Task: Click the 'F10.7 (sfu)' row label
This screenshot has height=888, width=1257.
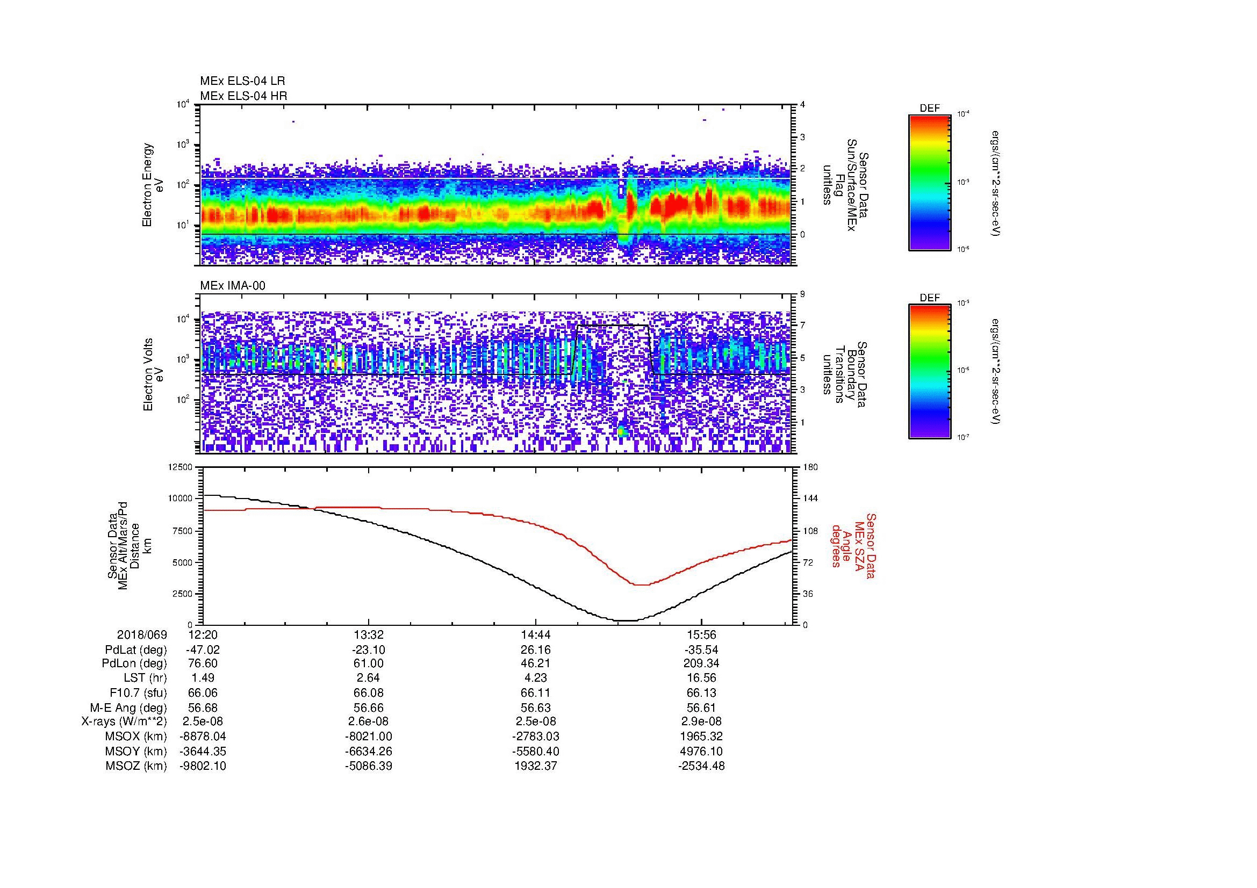Action: click(x=138, y=693)
